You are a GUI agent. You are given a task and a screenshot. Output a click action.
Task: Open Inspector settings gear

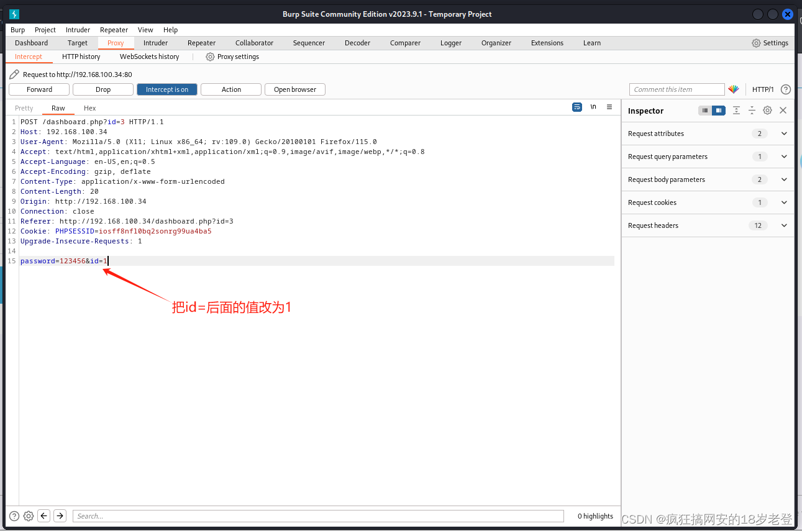pyautogui.click(x=767, y=111)
